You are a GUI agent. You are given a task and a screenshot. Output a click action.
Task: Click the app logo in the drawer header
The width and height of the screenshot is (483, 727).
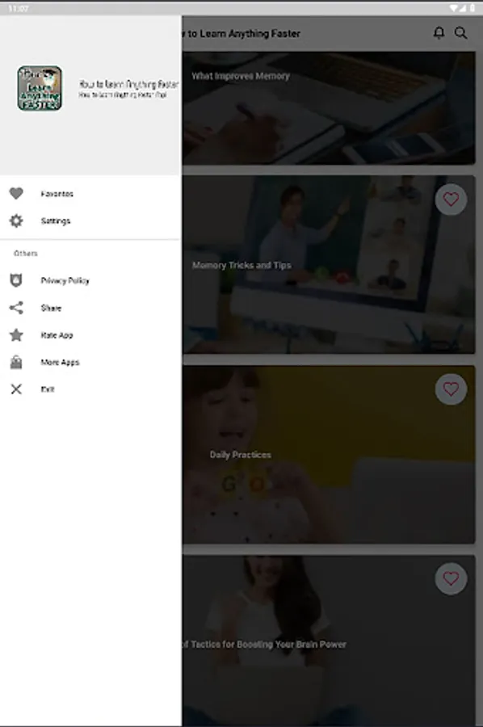pos(40,88)
